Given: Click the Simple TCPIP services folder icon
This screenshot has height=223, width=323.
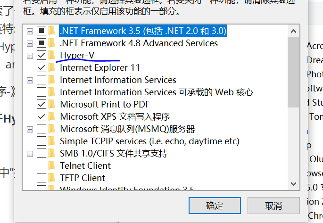Looking at the screenshot, I should click(52, 141).
